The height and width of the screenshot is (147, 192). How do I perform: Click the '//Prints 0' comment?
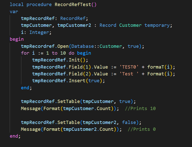tap(142, 129)
